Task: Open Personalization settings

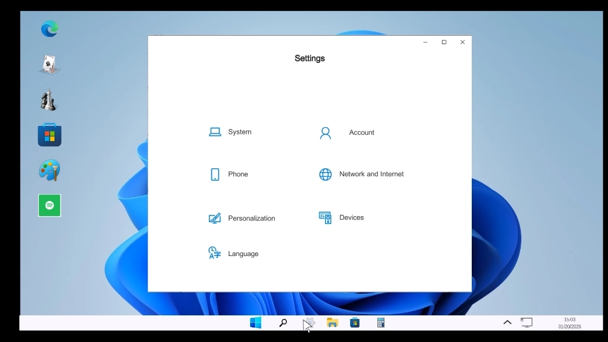Action: [x=252, y=219]
